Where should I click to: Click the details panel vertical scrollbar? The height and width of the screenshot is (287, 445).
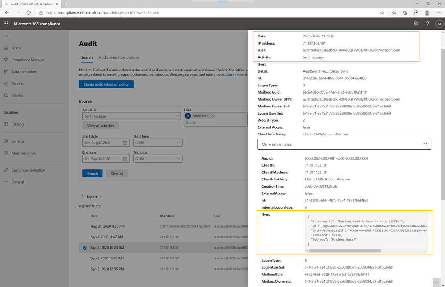pyautogui.click(x=443, y=124)
